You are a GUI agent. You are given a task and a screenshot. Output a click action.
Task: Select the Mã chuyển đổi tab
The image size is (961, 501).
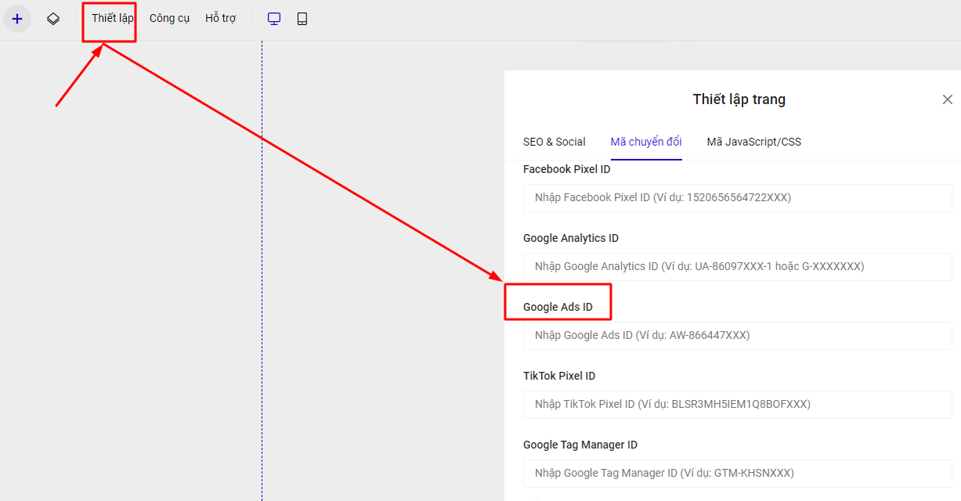(x=645, y=142)
